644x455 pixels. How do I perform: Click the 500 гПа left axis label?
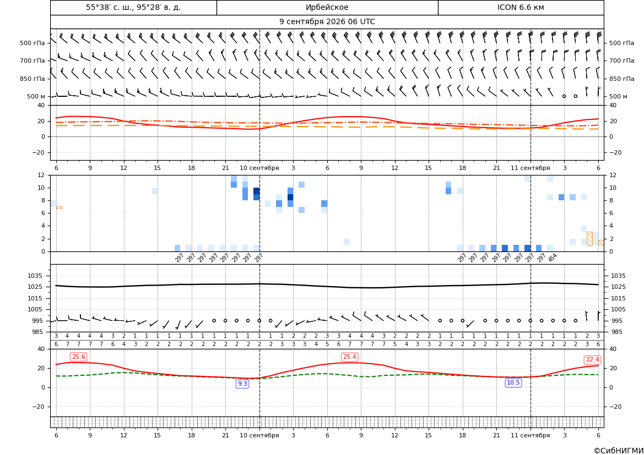32,43
